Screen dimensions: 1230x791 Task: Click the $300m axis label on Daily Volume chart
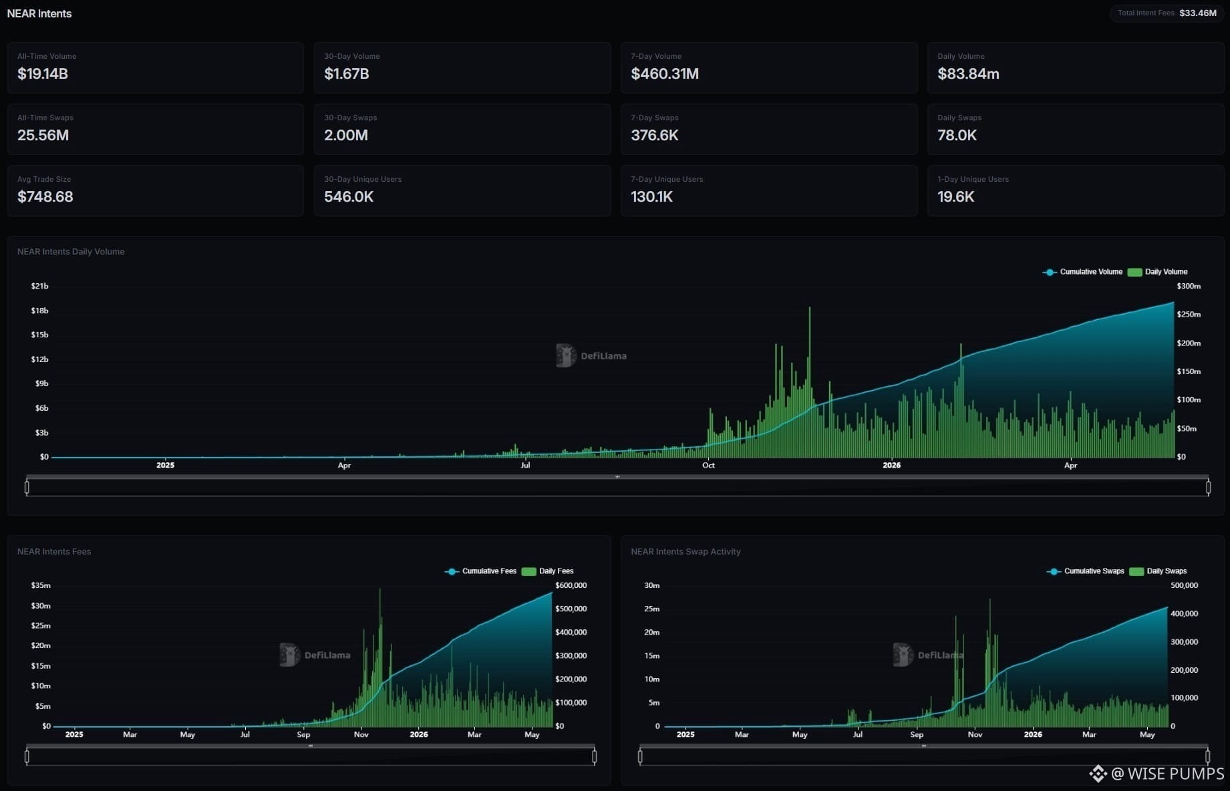point(1189,286)
